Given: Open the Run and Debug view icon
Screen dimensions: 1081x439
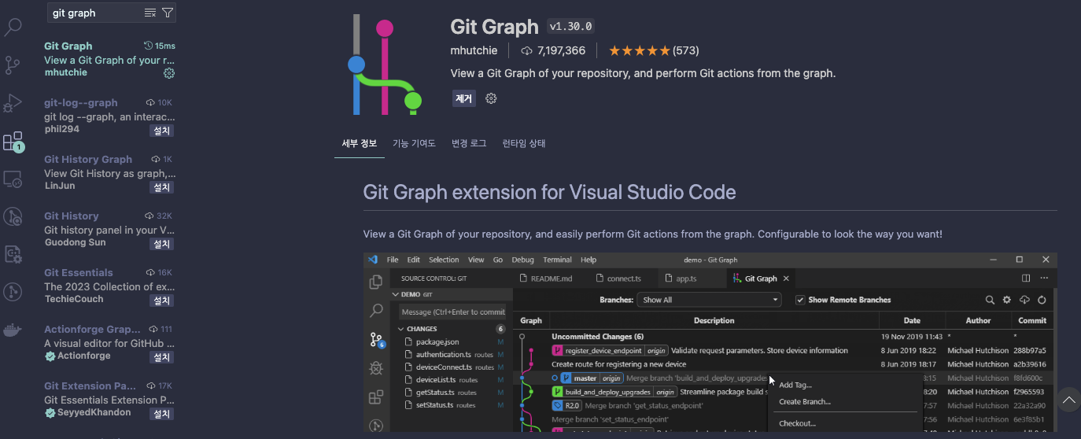Looking at the screenshot, I should click(x=13, y=103).
